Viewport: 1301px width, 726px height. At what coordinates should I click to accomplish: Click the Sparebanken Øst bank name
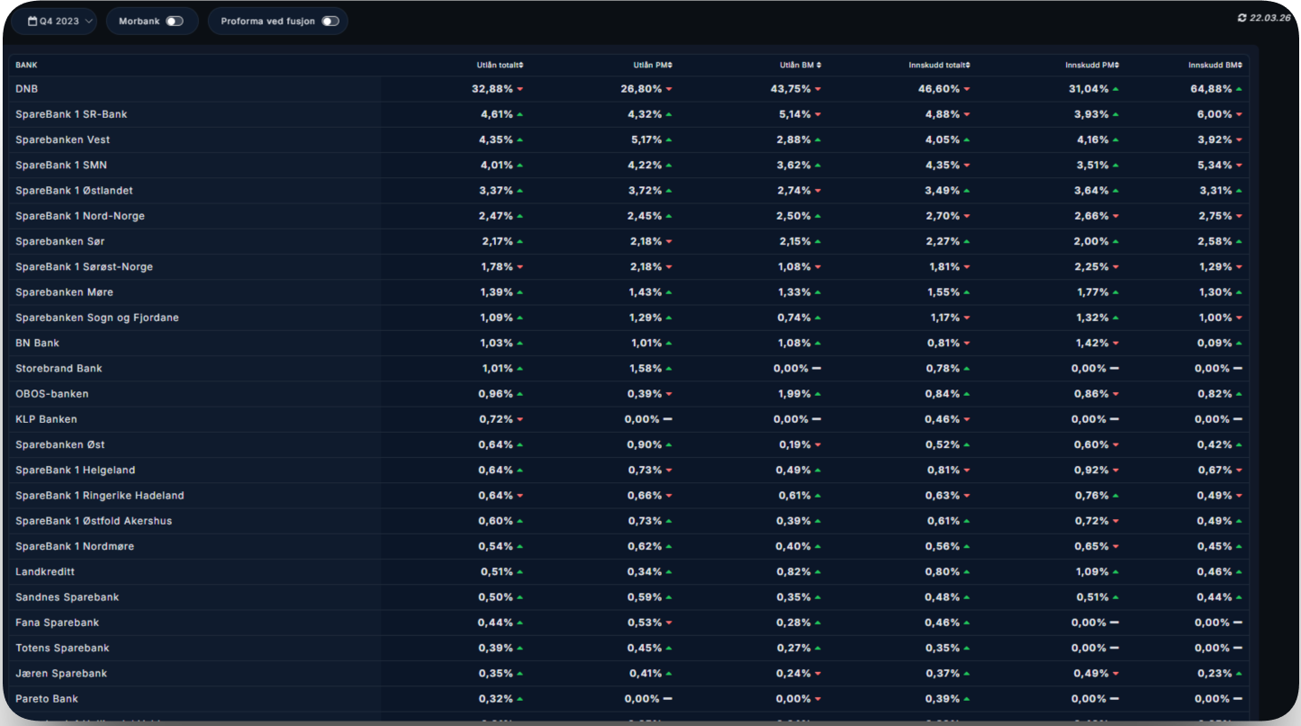coord(60,444)
